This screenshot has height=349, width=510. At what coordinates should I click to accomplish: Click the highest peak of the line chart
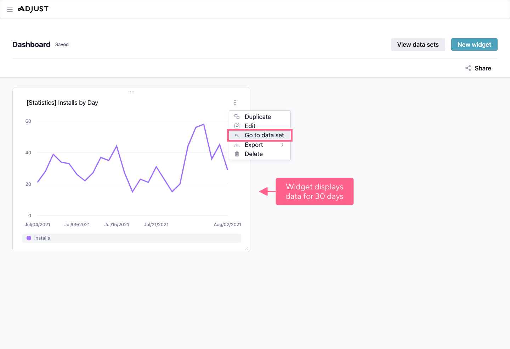tap(204, 124)
